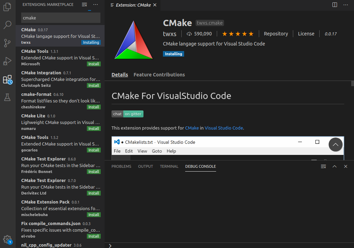Open the Manage gear icon
This screenshot has width=354, height=248.
pyautogui.click(x=7, y=240)
